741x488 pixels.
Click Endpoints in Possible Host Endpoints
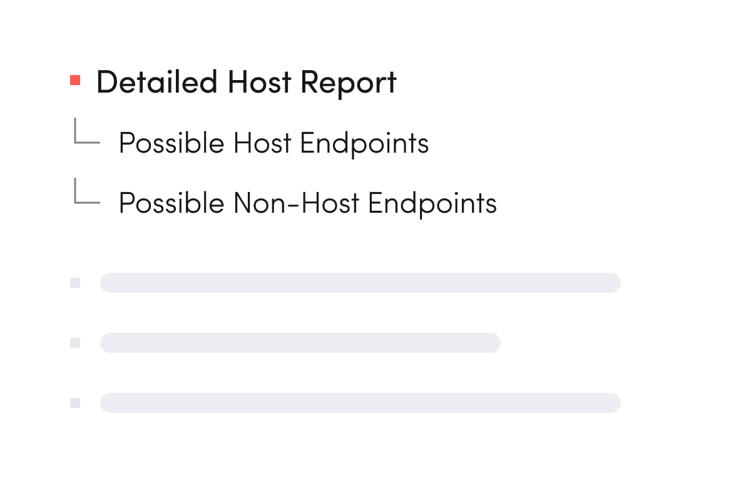click(x=364, y=143)
